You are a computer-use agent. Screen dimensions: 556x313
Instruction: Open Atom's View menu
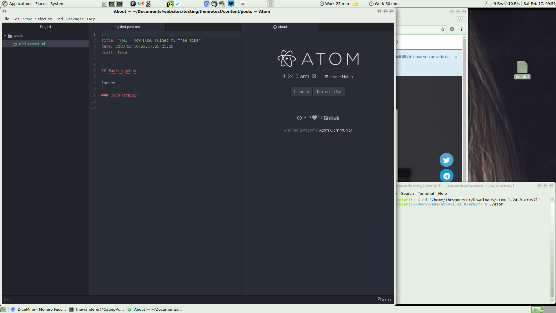click(28, 19)
